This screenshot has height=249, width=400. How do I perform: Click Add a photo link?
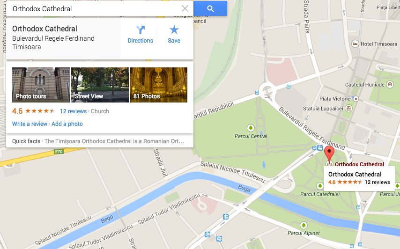coord(67,124)
